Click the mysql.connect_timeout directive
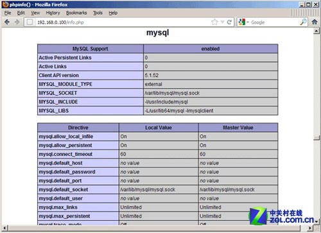Viewport: 321px width, 233px height. (x=65, y=154)
